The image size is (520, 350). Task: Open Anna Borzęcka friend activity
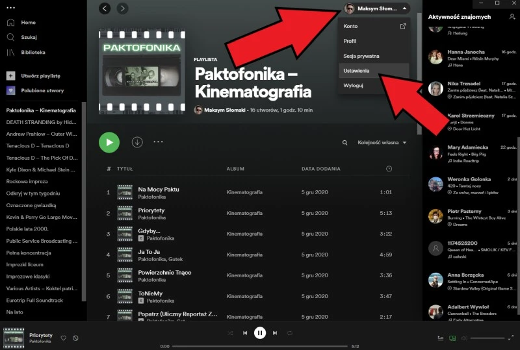[x=473, y=281]
